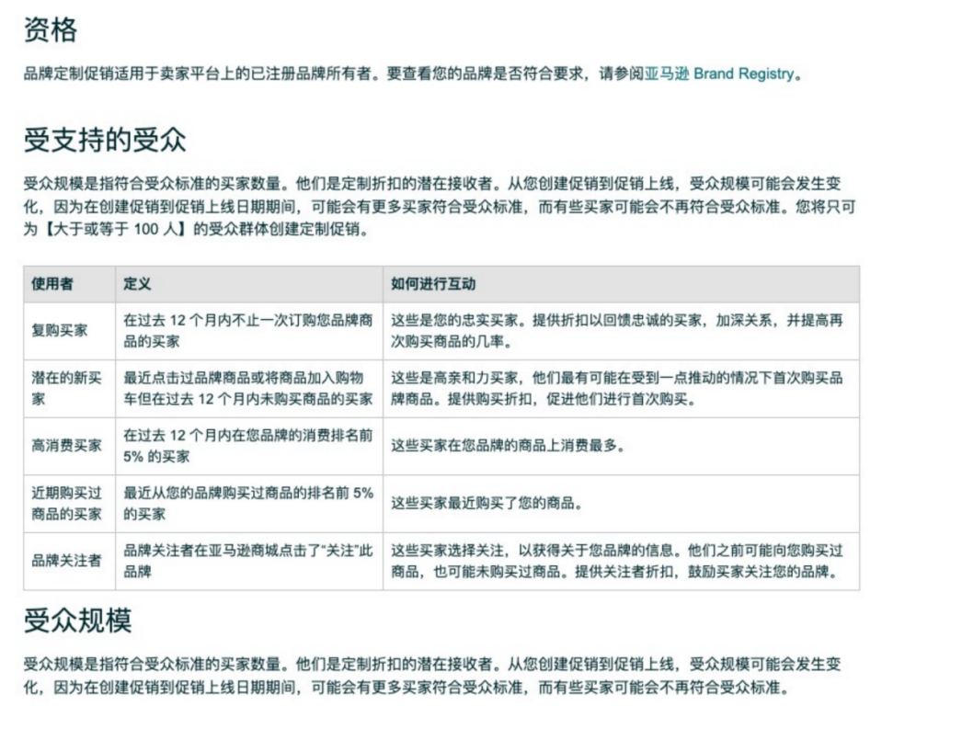
Task: Select the 使用者 column header
Action: [x=52, y=284]
